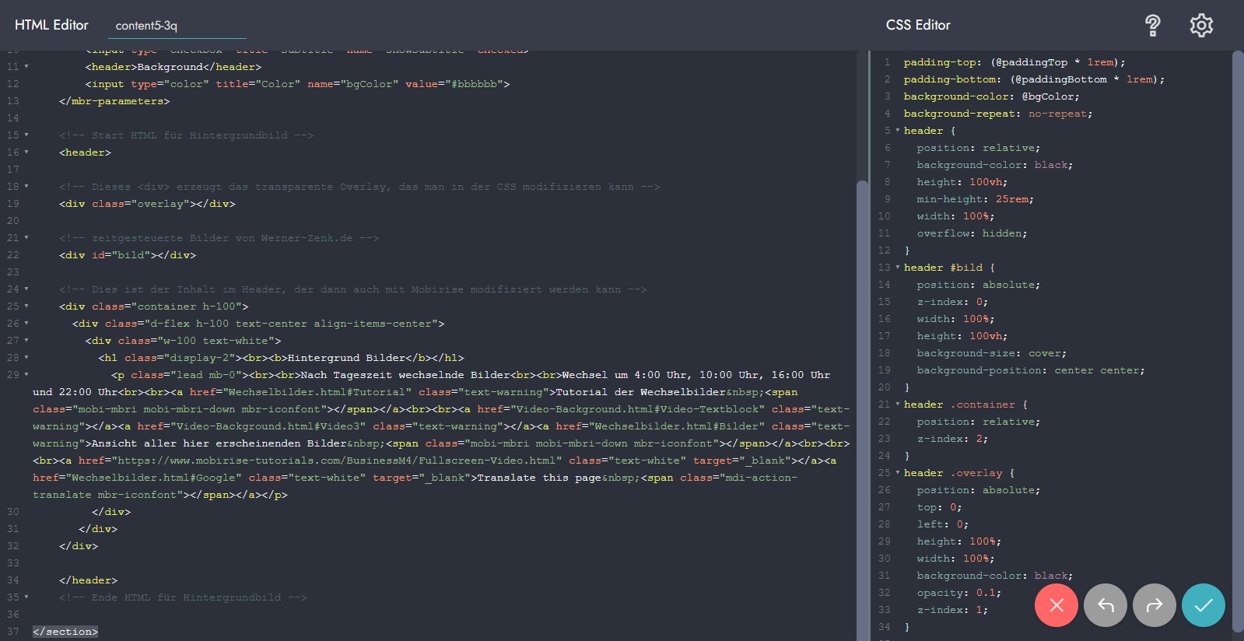Screen dimensions: 1244x641
Task: Click the undo arrow button
Action: (x=1106, y=604)
